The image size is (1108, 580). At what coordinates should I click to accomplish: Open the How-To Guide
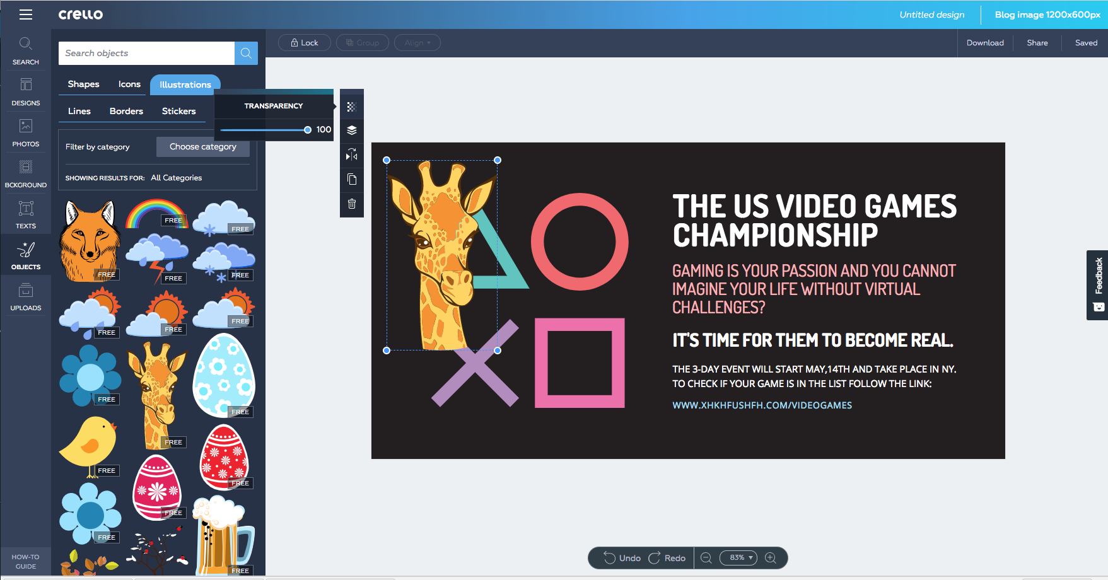point(26,562)
